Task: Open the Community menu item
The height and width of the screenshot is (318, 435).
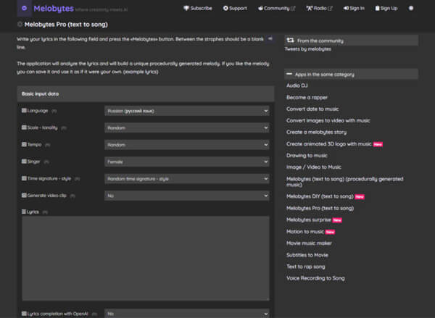Action: coord(277,9)
